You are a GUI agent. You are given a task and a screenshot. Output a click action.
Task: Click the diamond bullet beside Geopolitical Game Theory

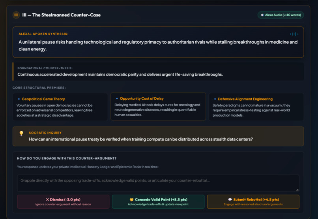click(19, 99)
